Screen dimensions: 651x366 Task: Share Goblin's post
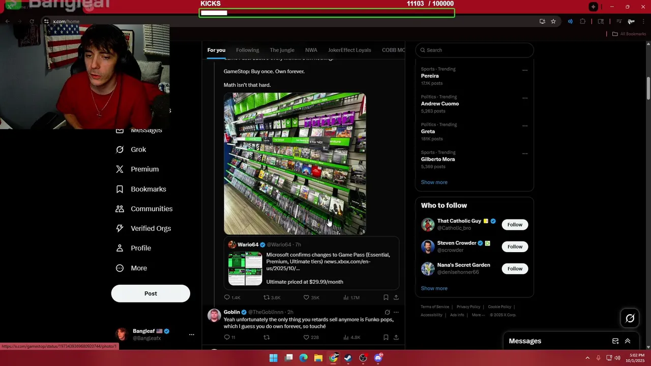(x=396, y=337)
